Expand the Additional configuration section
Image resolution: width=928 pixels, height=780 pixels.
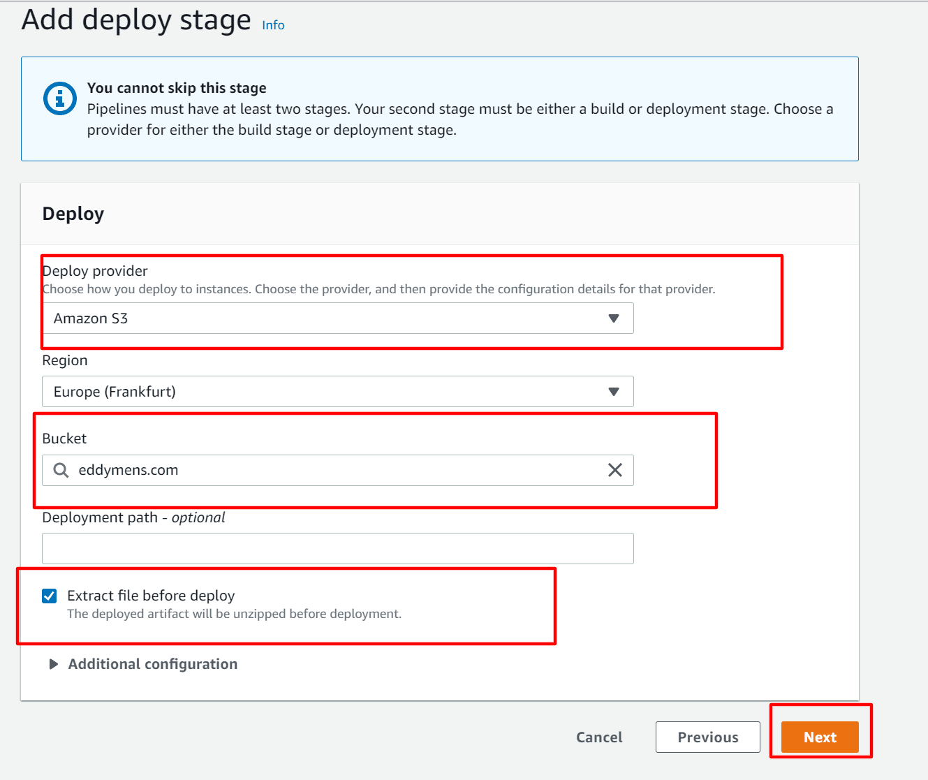pos(152,664)
